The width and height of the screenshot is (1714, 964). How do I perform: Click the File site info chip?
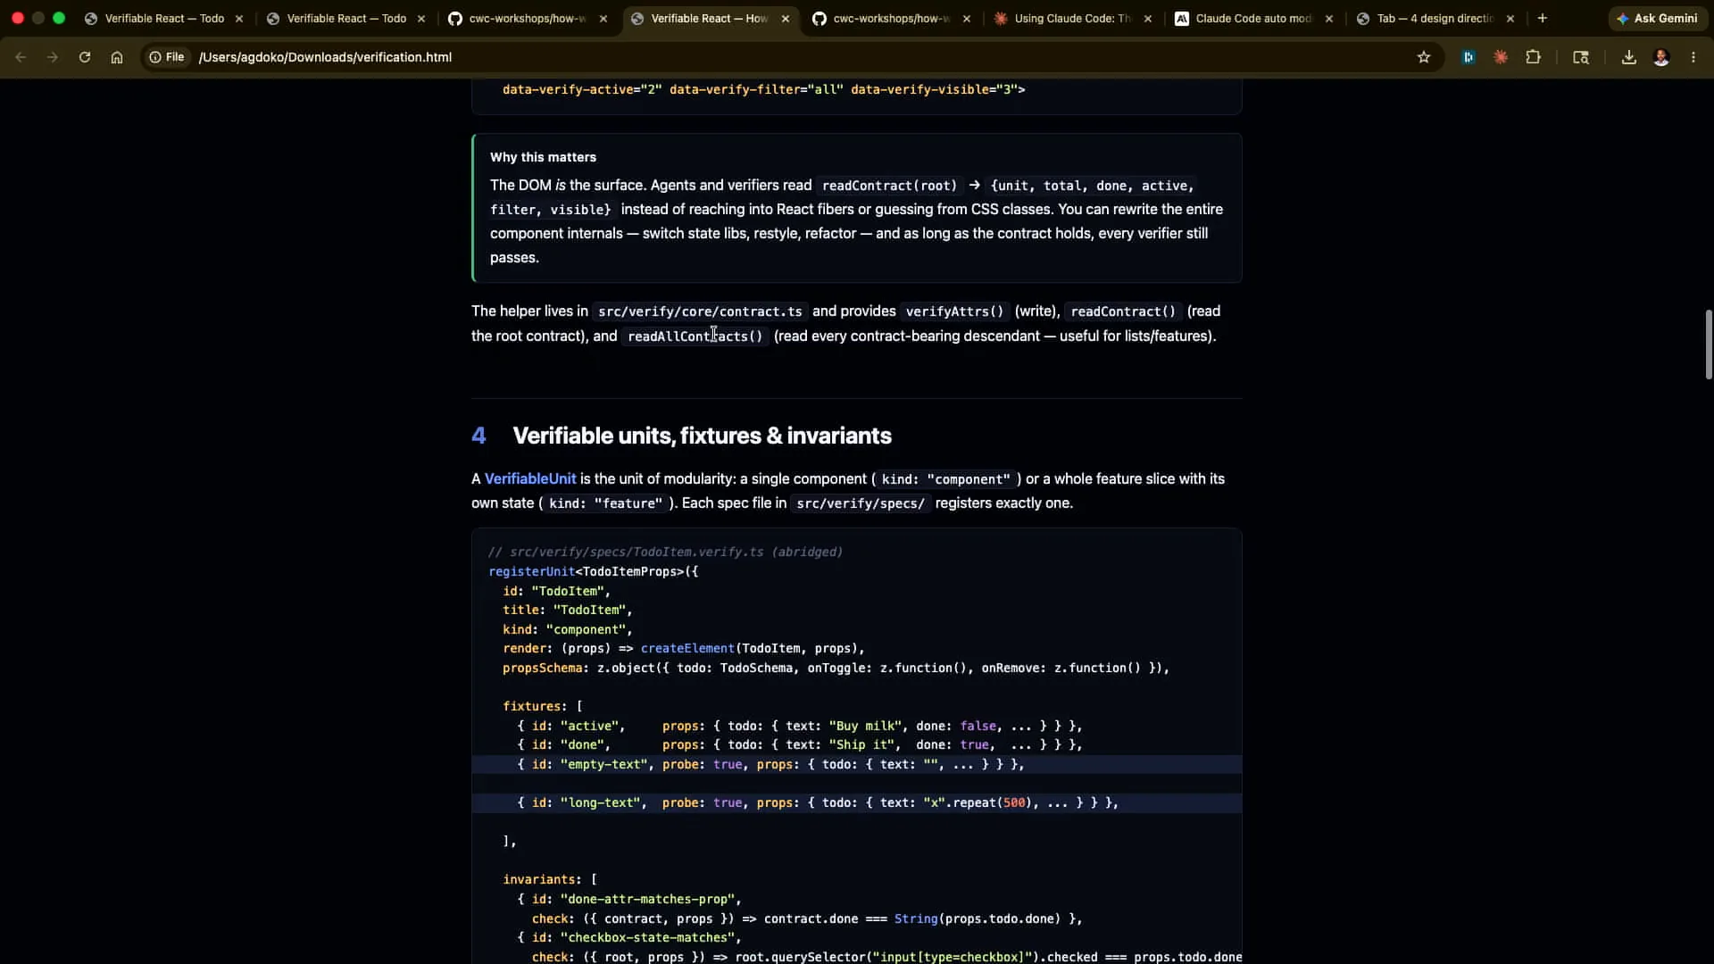click(x=168, y=57)
